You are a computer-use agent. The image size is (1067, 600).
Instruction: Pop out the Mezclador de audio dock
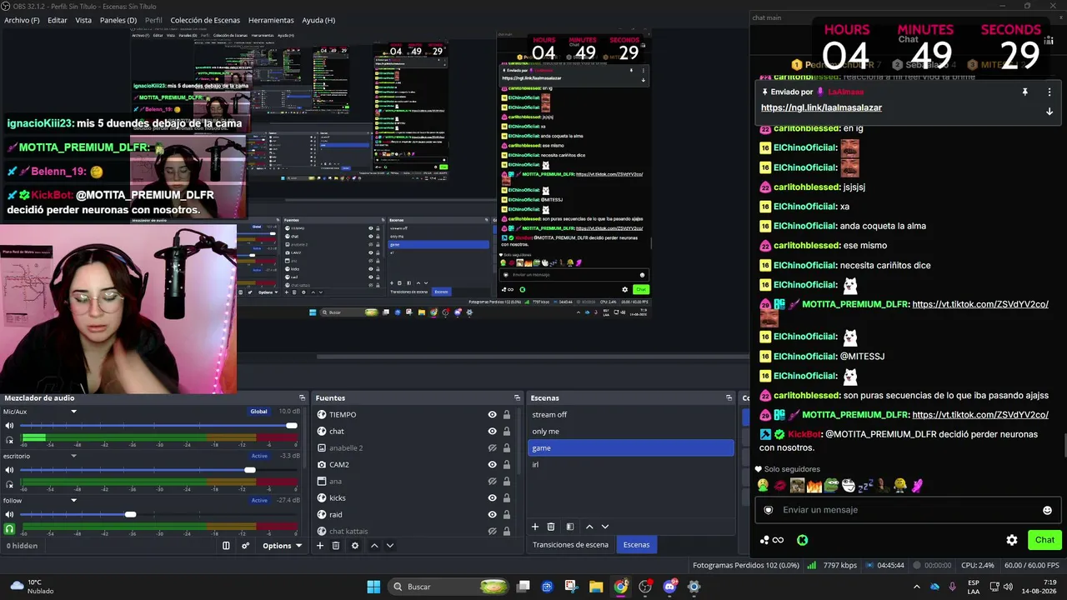click(x=302, y=398)
